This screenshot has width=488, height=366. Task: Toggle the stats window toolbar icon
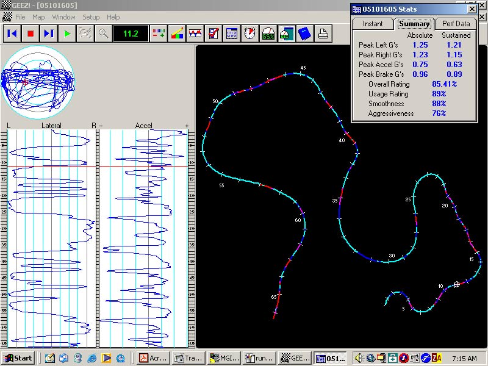287,34
